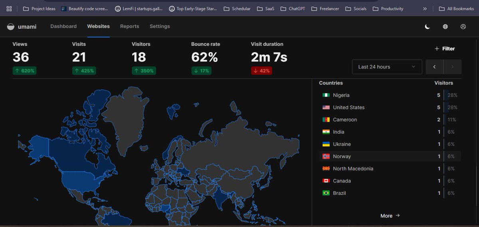
Task: Open Project Ideas bookmark folder
Action: (x=40, y=8)
